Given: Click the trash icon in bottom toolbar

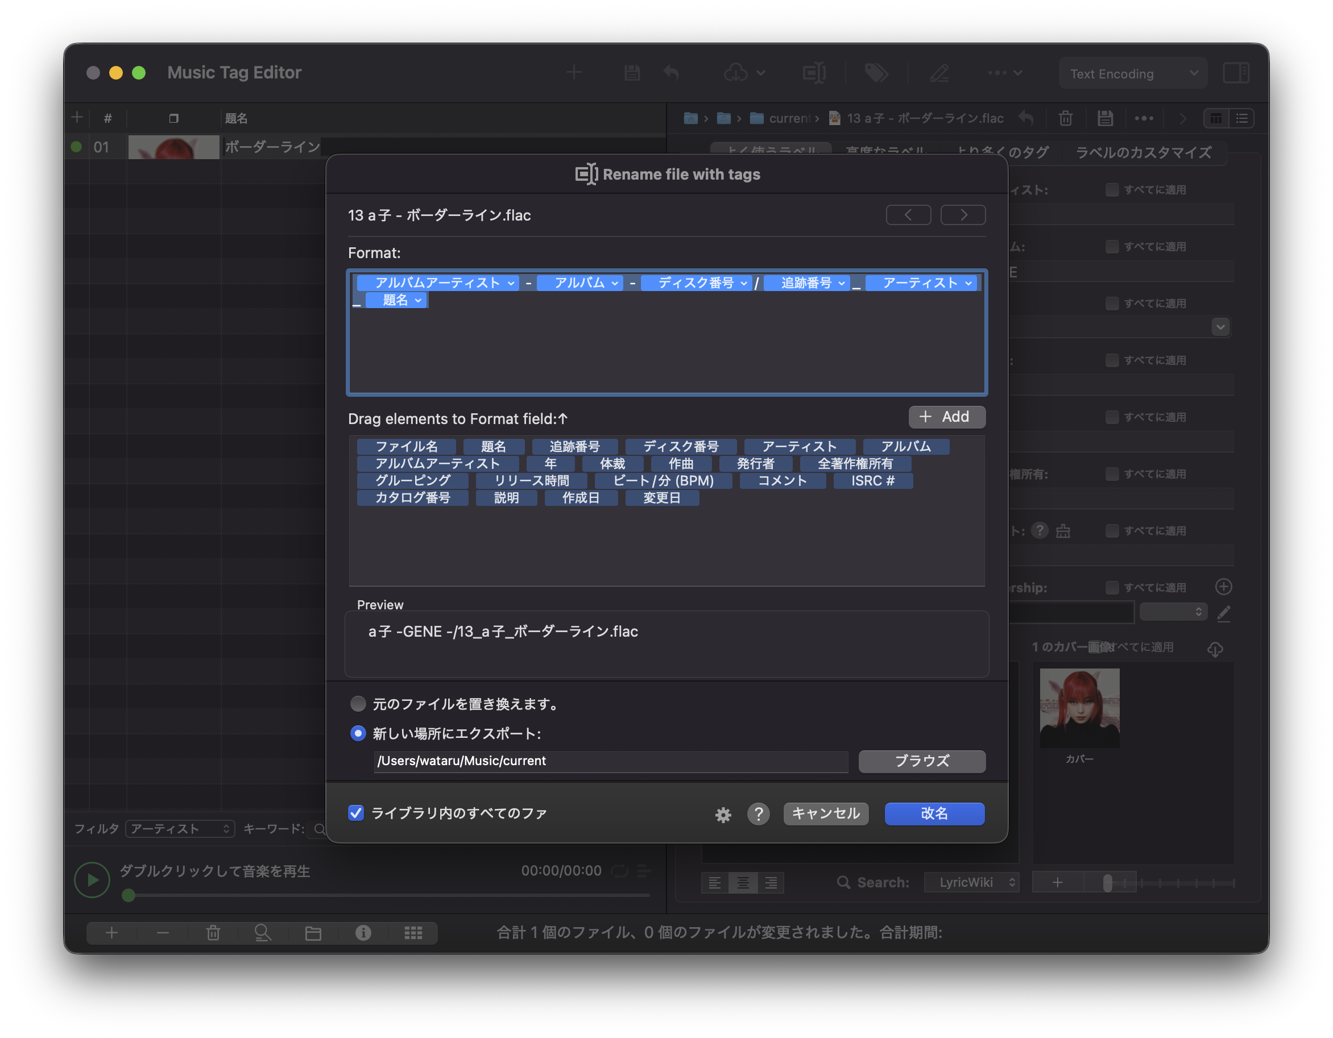Looking at the screenshot, I should click(212, 932).
